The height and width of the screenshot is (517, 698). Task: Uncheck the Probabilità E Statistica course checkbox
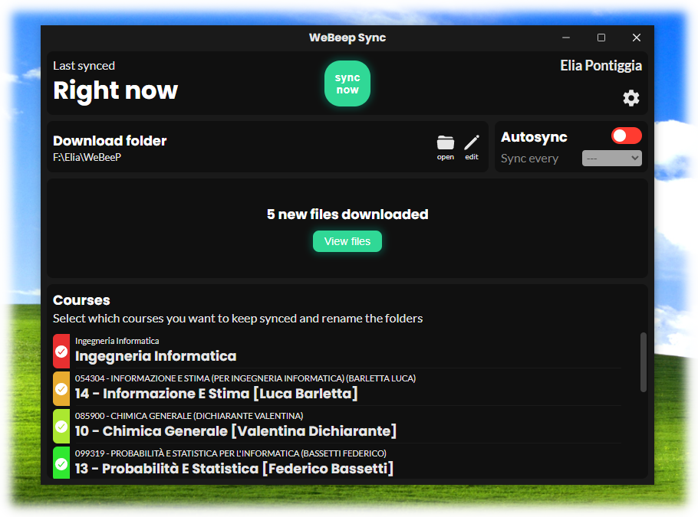(61, 463)
